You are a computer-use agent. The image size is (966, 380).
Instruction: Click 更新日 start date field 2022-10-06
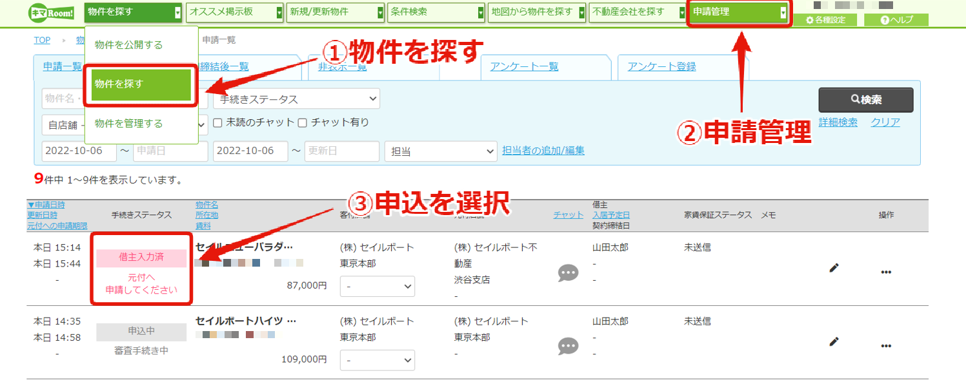(x=250, y=151)
